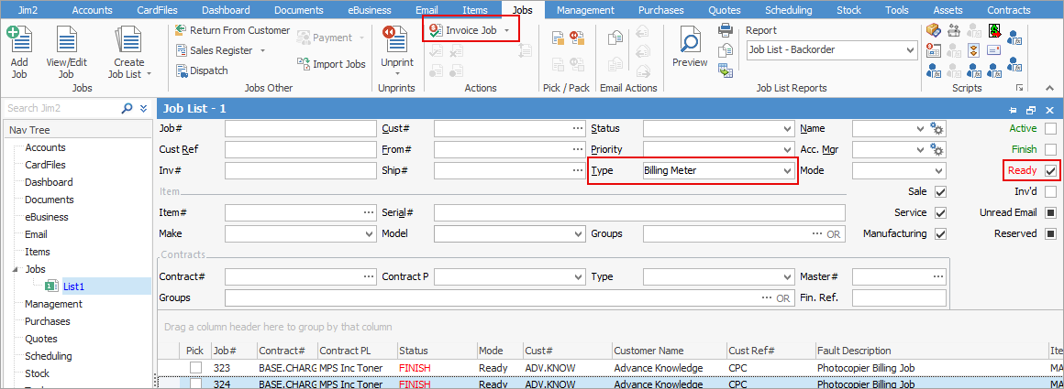Toggle the Finish checkbox

[x=1050, y=150]
